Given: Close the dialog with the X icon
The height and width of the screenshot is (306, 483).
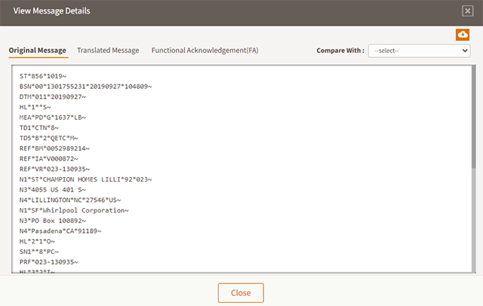Looking at the screenshot, I should (x=467, y=11).
